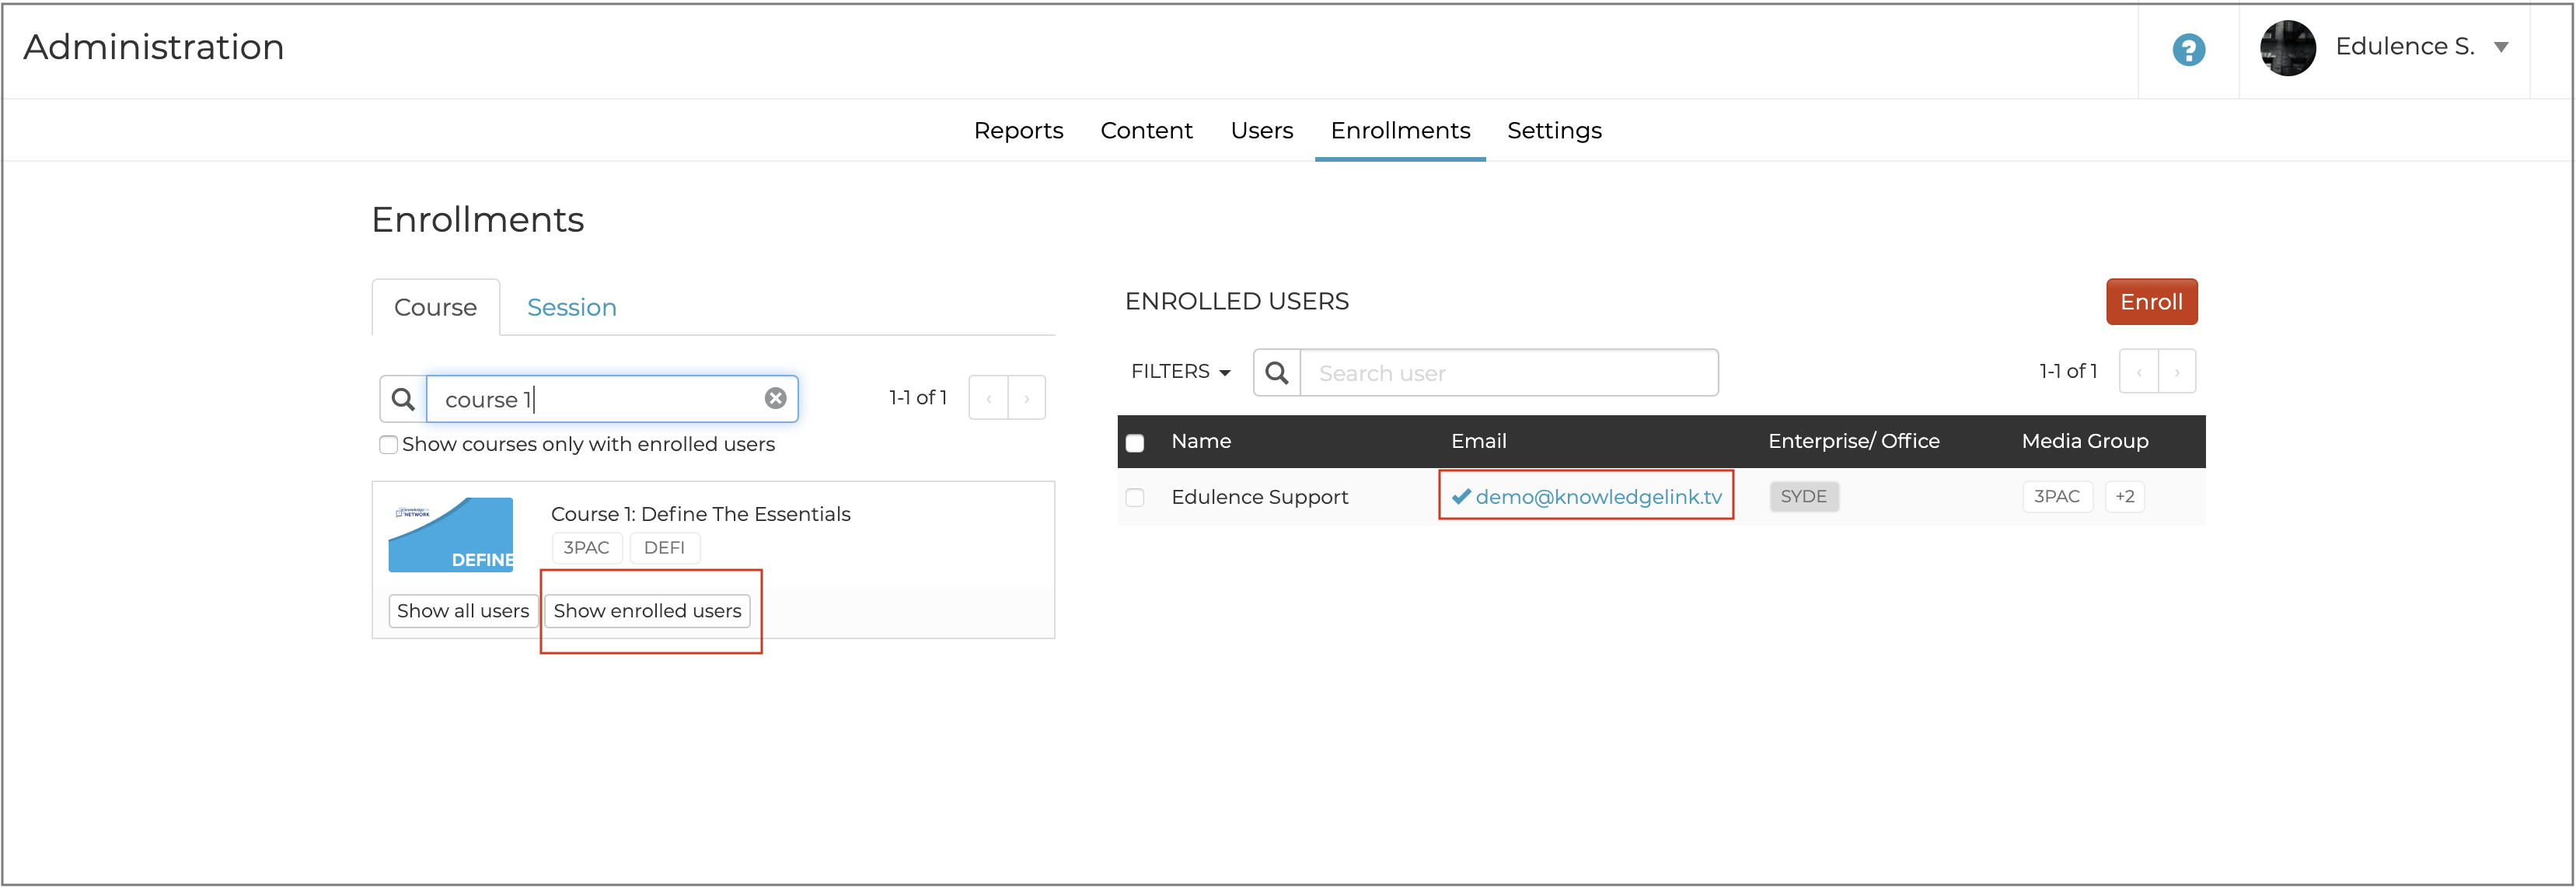Screen dimensions: 2576x888
Task: Check the select-all box in the users table
Action: point(1135,441)
